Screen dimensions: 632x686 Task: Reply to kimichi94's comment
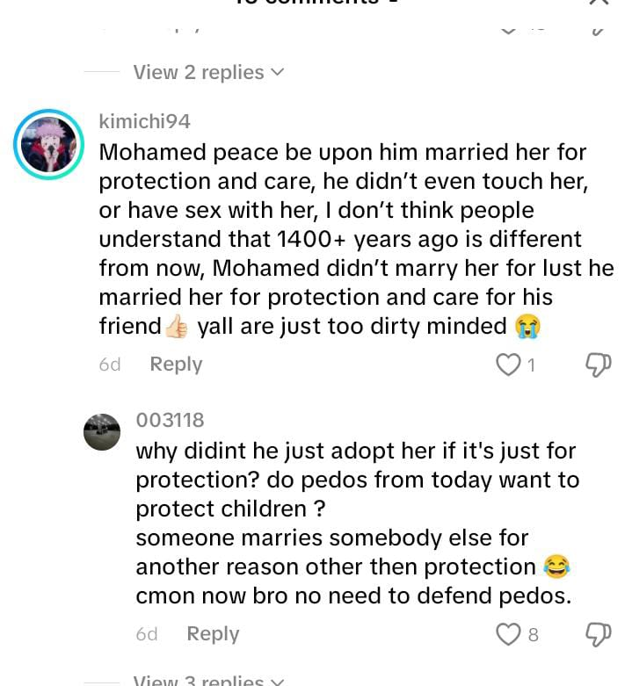[x=176, y=364]
